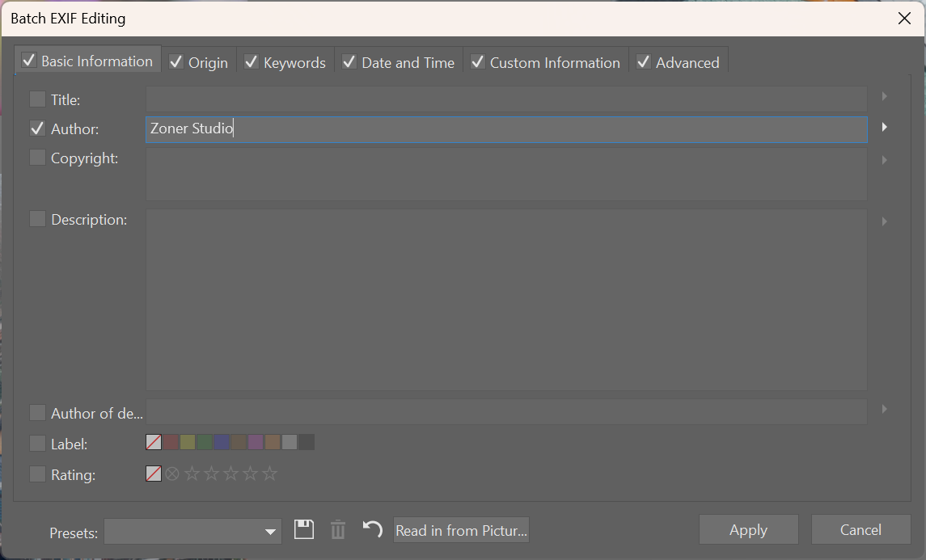The height and width of the screenshot is (560, 926).
Task: Select the red-slash box in Rating row
Action: pyautogui.click(x=154, y=474)
